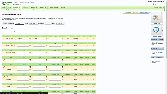Switch to the Perfil tab
The image size is (167, 94).
click(x=9, y=7)
